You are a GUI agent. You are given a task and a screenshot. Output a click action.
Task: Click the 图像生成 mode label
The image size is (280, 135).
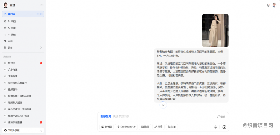106,116
